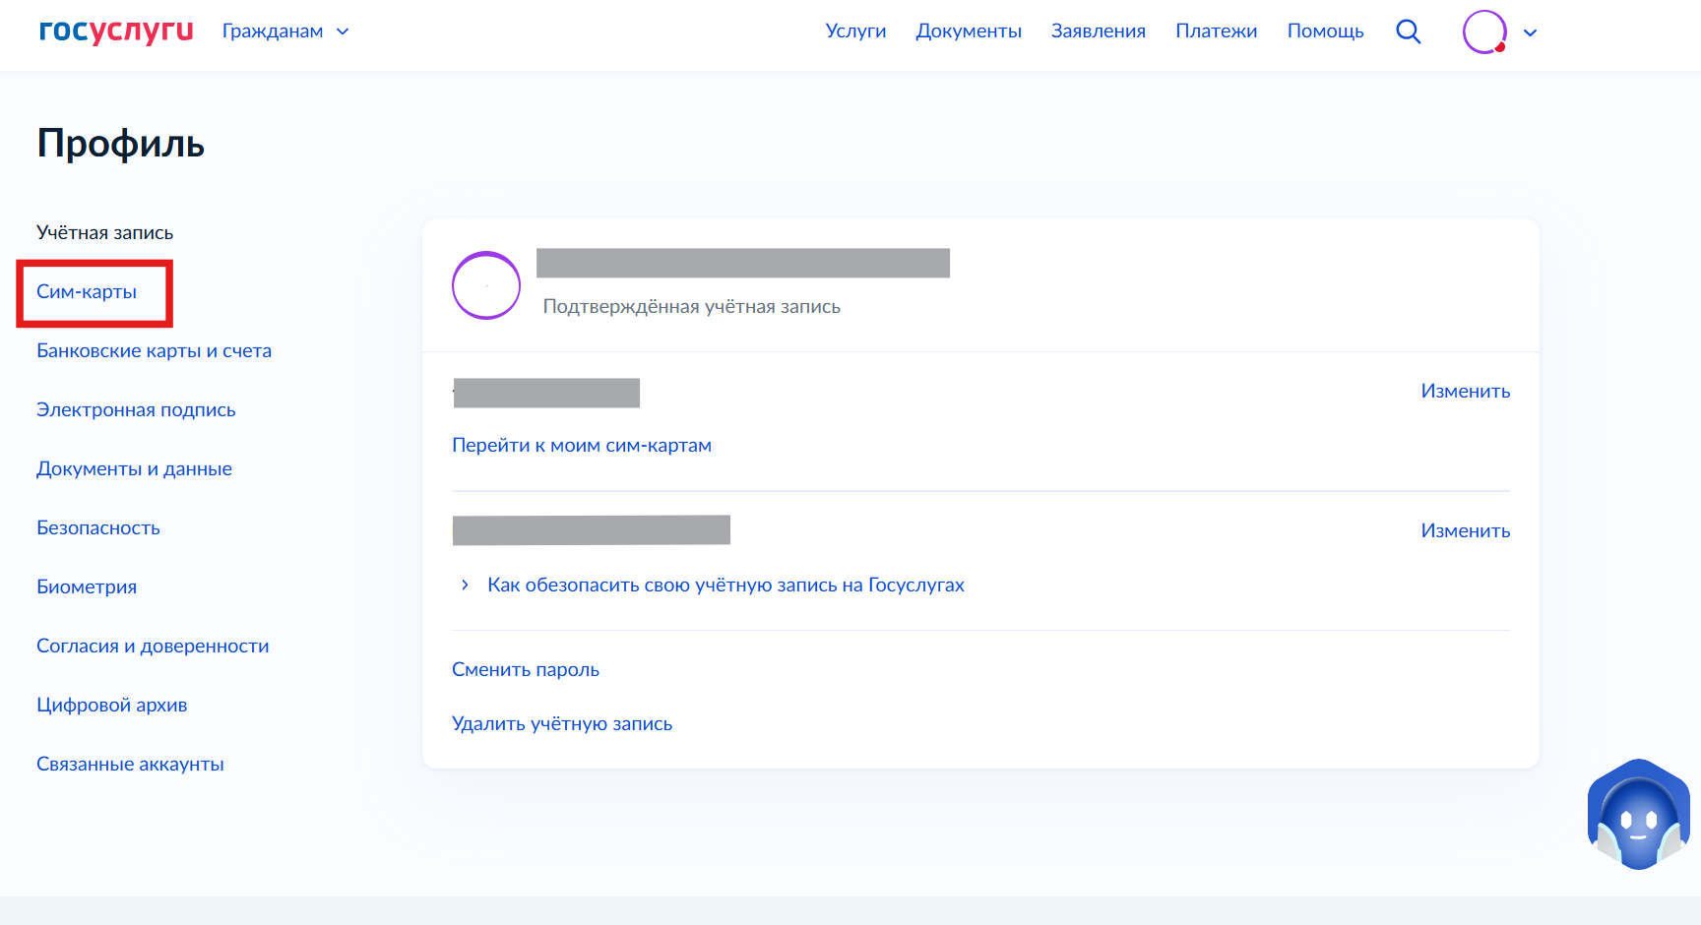Viewport: 1701px width, 925px height.
Task: Expand the account menu chevron
Action: (x=1530, y=32)
